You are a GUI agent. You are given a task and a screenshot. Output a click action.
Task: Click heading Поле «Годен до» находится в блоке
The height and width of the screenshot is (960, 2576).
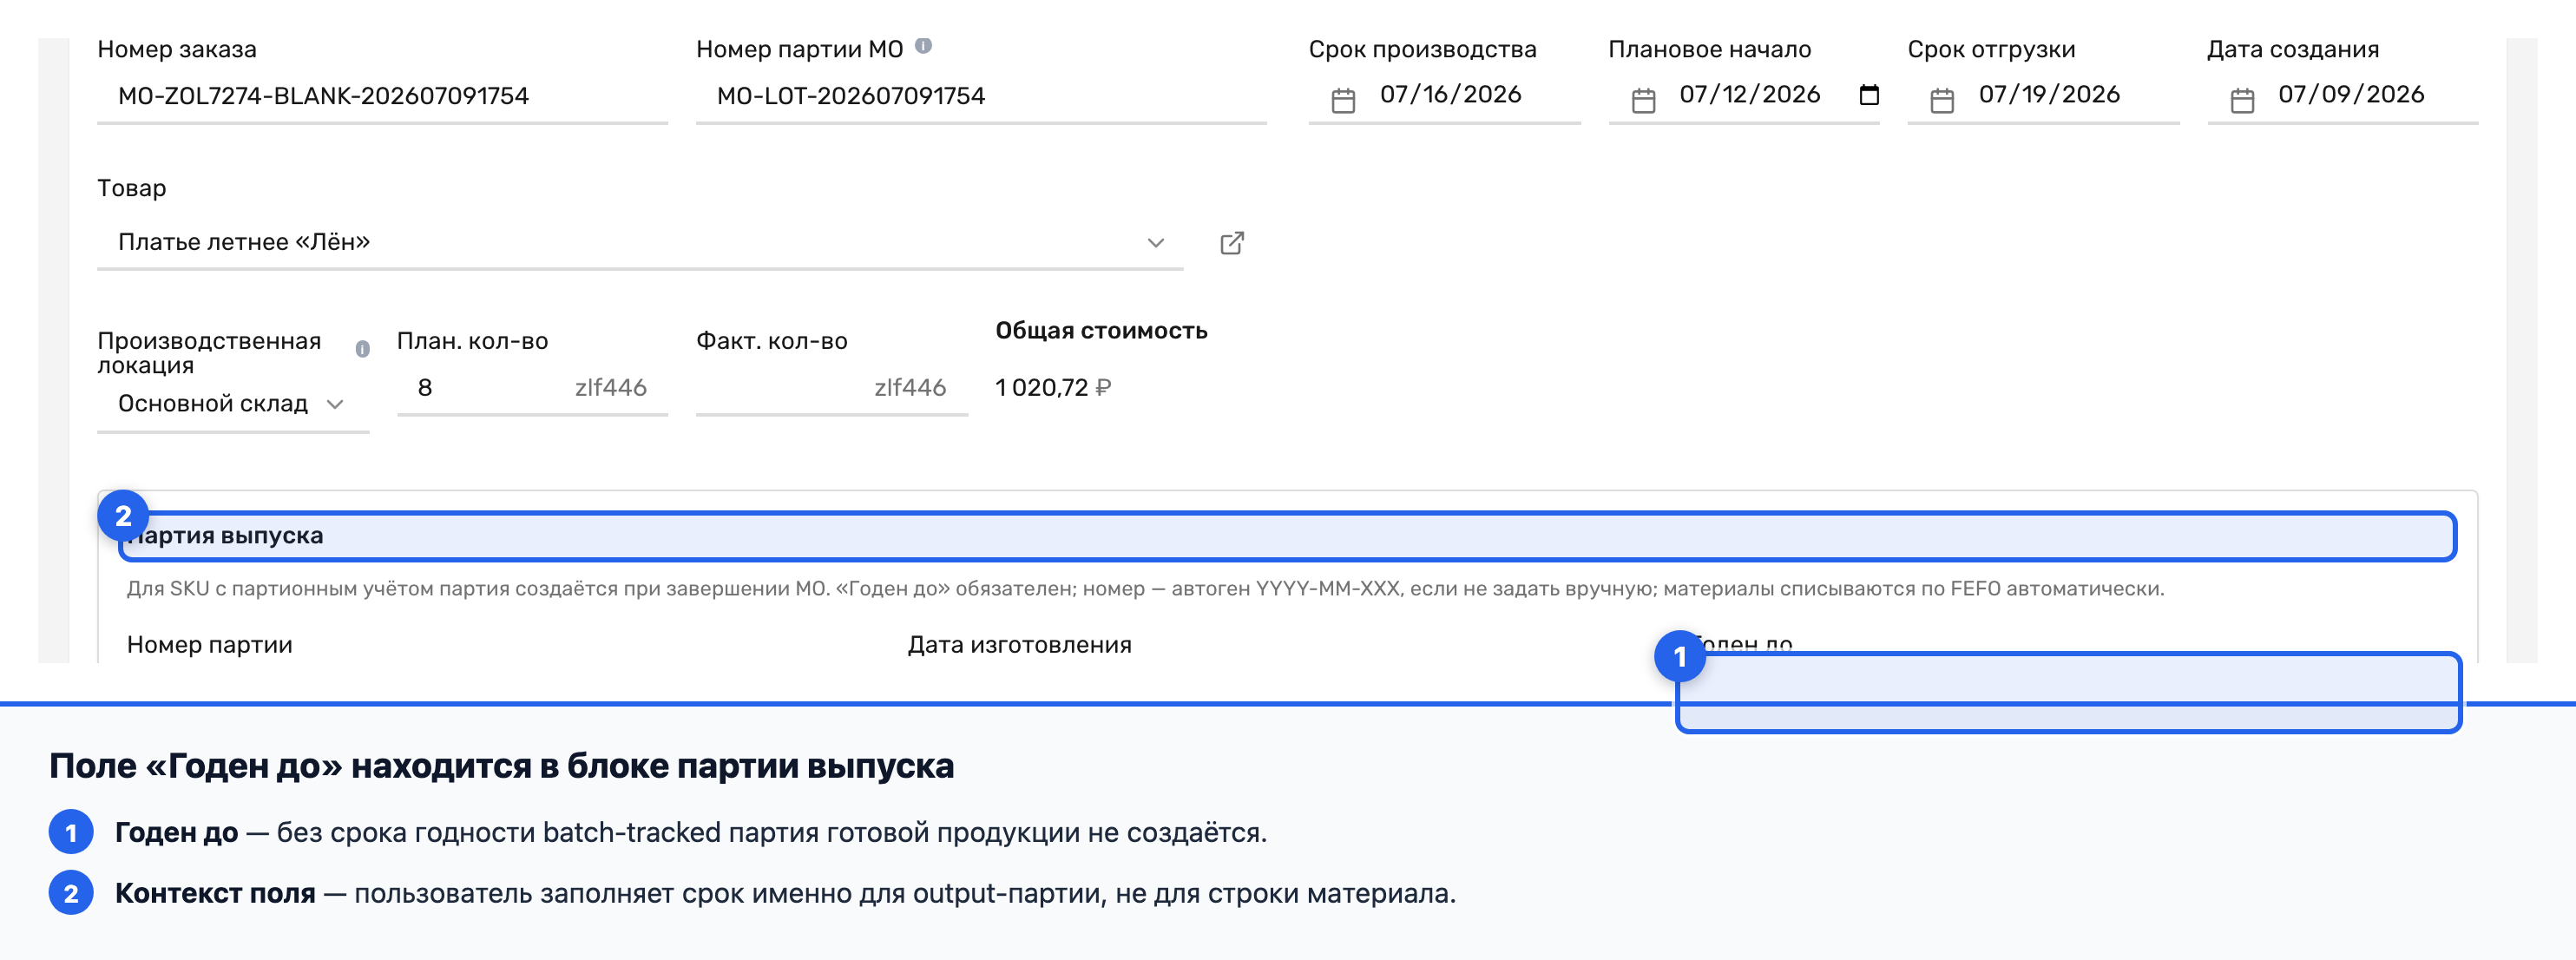[x=502, y=766]
